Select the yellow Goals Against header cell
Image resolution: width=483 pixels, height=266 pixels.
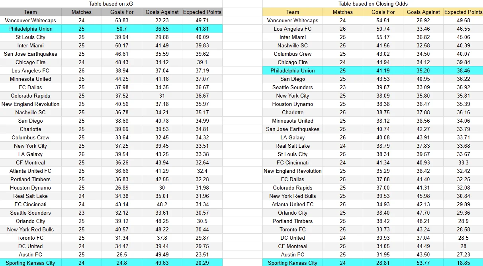point(423,12)
